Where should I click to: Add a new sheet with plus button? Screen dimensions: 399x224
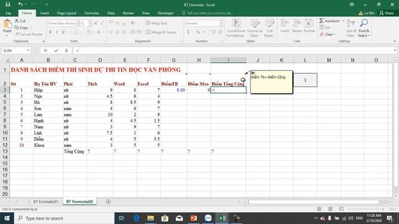108,202
